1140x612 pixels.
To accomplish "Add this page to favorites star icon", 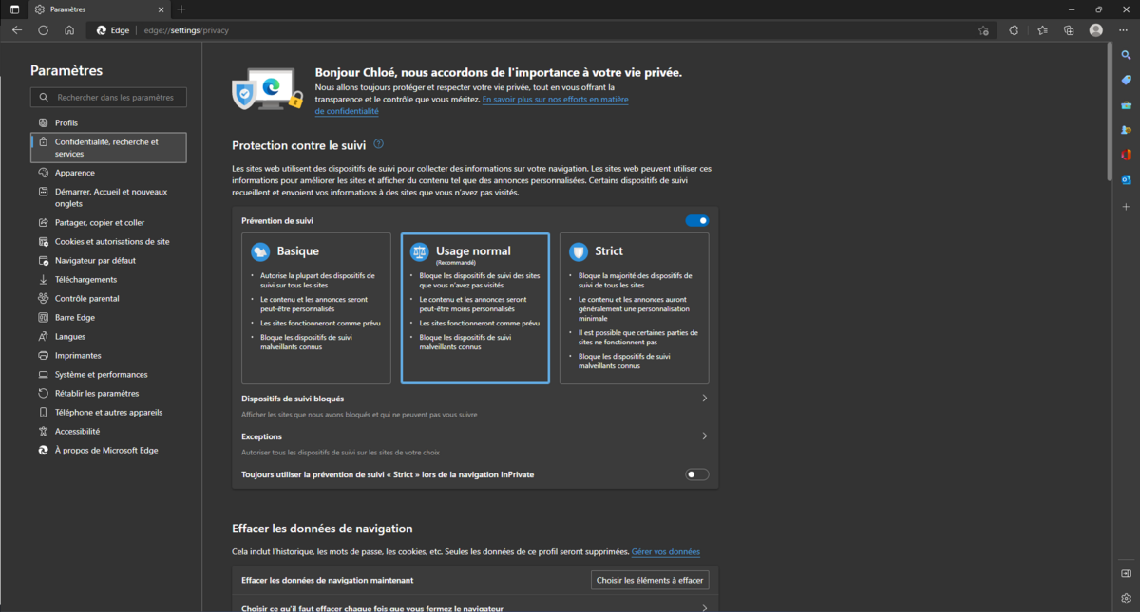I will [983, 30].
